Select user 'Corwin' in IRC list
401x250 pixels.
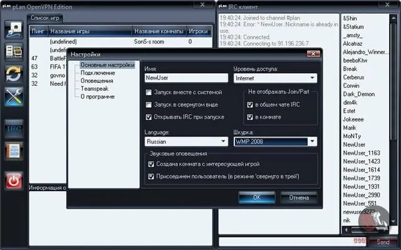coord(351,86)
